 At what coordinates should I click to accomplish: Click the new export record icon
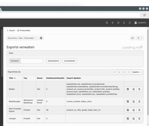click(x=41, y=38)
